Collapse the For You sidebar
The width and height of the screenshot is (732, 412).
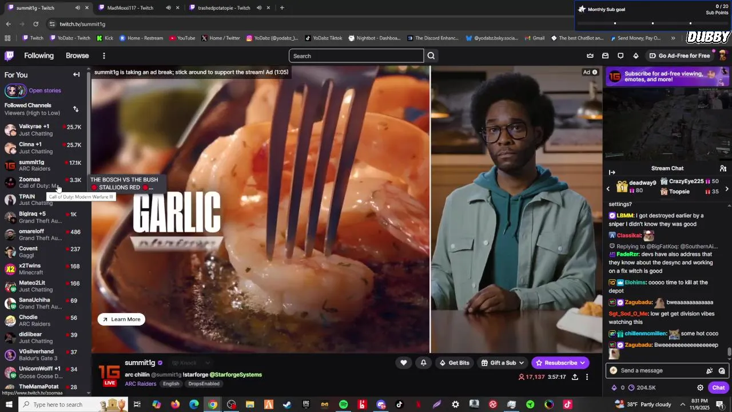[76, 74]
